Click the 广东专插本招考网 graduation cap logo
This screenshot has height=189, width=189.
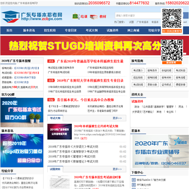[10, 17]
